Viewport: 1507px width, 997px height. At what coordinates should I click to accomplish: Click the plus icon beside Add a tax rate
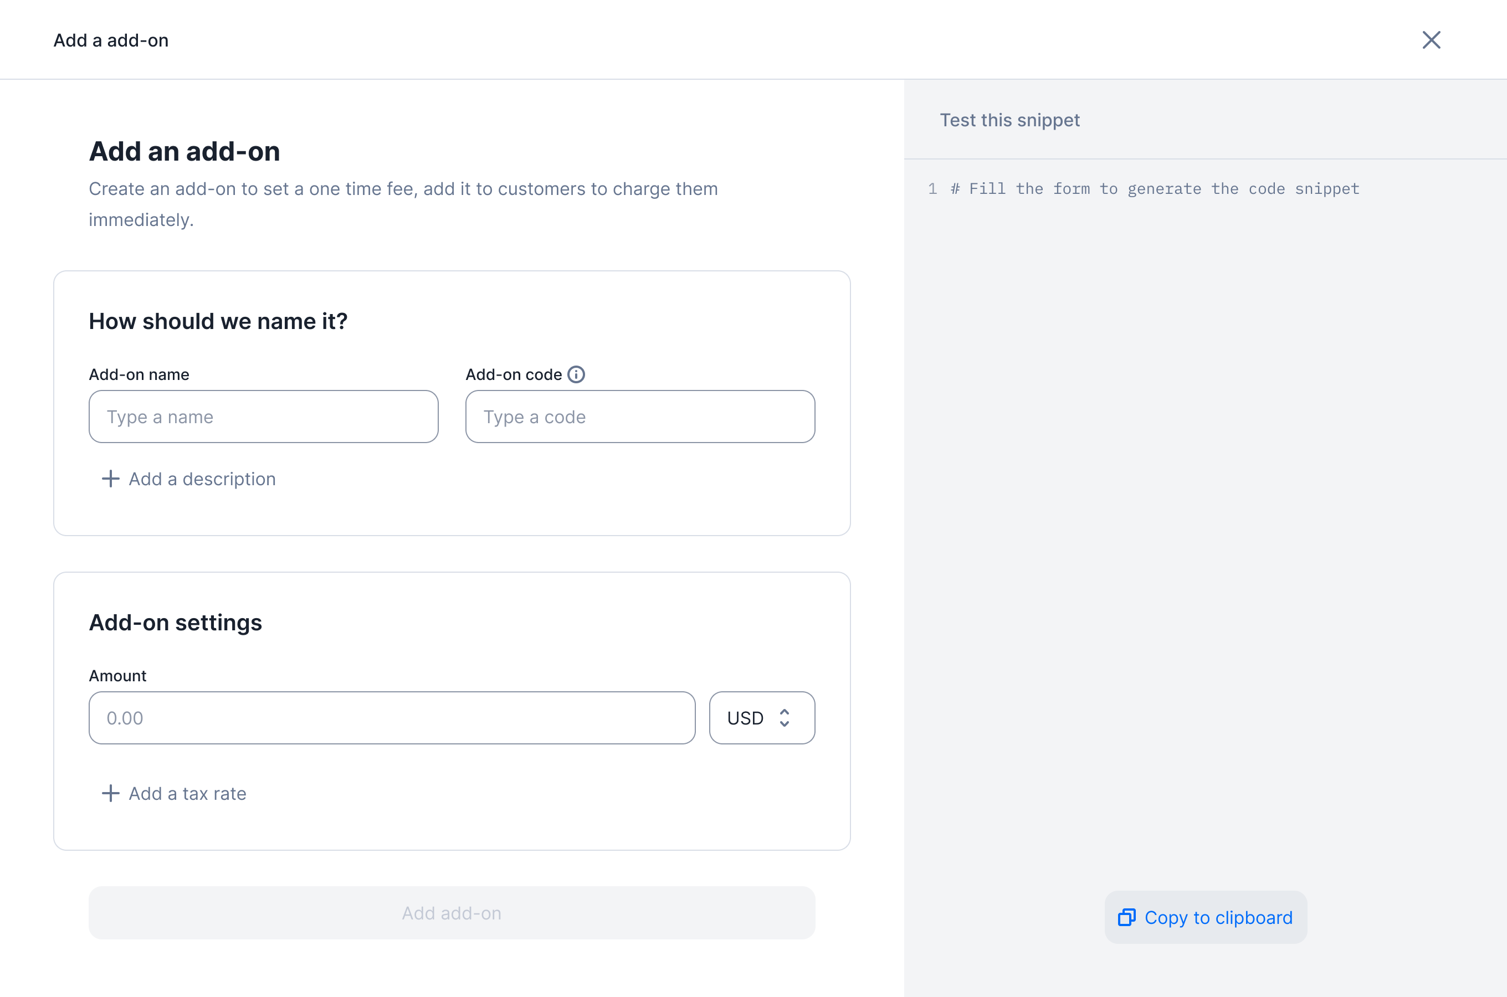(x=111, y=794)
